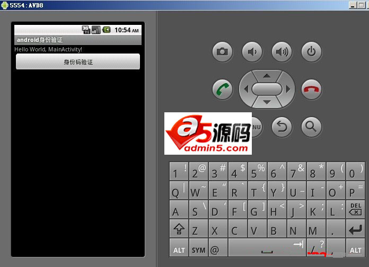369x267 pixels.
Task: Click the Hello World, MainActivity! text
Action: pyautogui.click(x=48, y=49)
